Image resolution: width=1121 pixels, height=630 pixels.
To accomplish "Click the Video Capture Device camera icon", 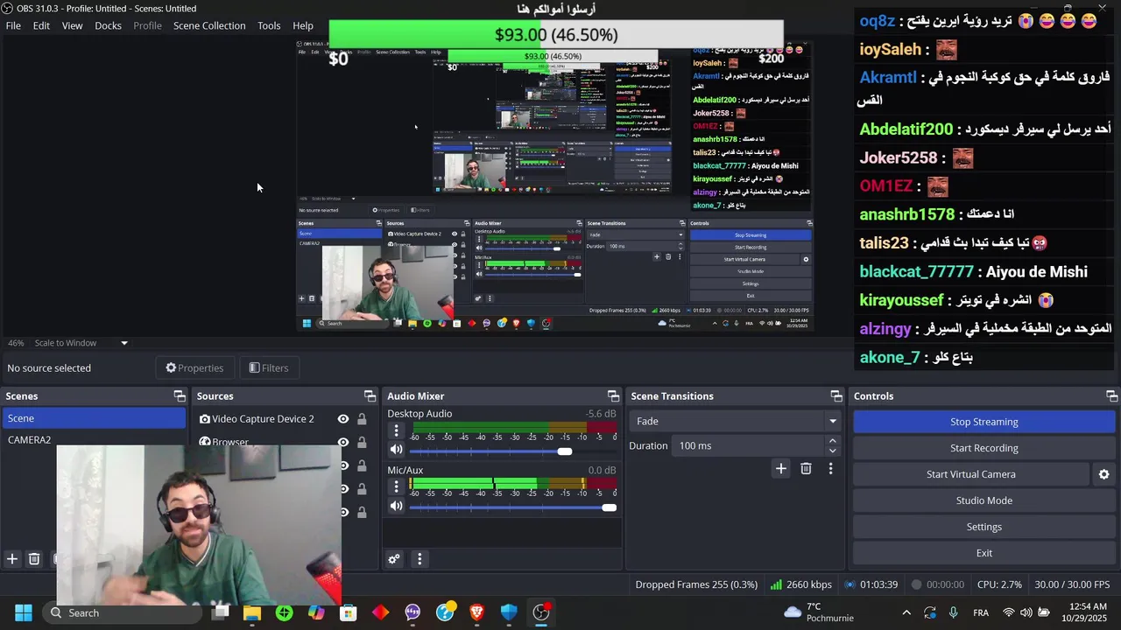I will tap(204, 419).
